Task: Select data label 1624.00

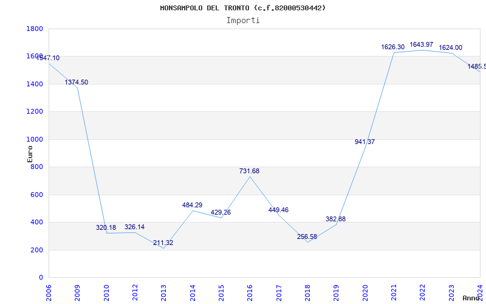Action: tap(450, 47)
